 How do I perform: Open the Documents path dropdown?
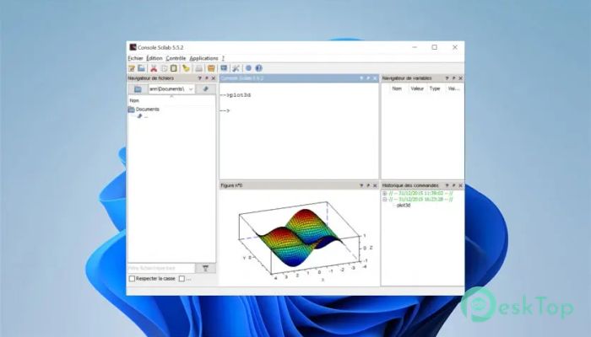point(191,89)
